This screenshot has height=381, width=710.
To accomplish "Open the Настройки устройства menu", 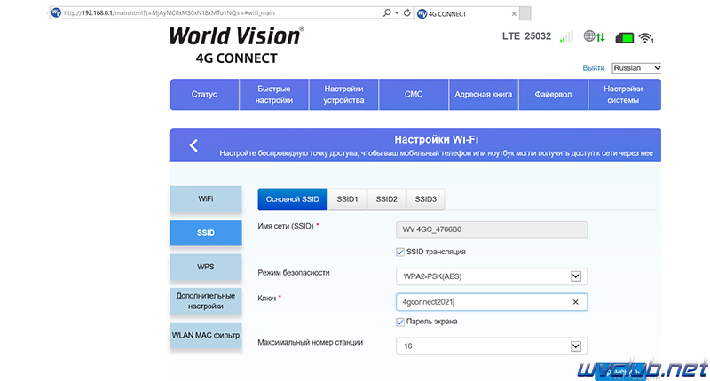I will coord(343,95).
